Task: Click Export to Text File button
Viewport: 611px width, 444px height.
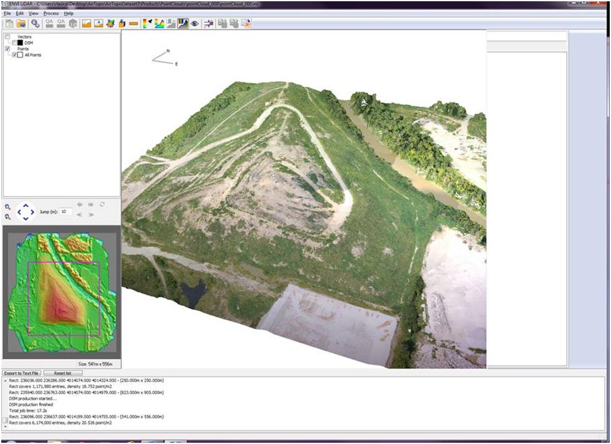Action: [22, 373]
